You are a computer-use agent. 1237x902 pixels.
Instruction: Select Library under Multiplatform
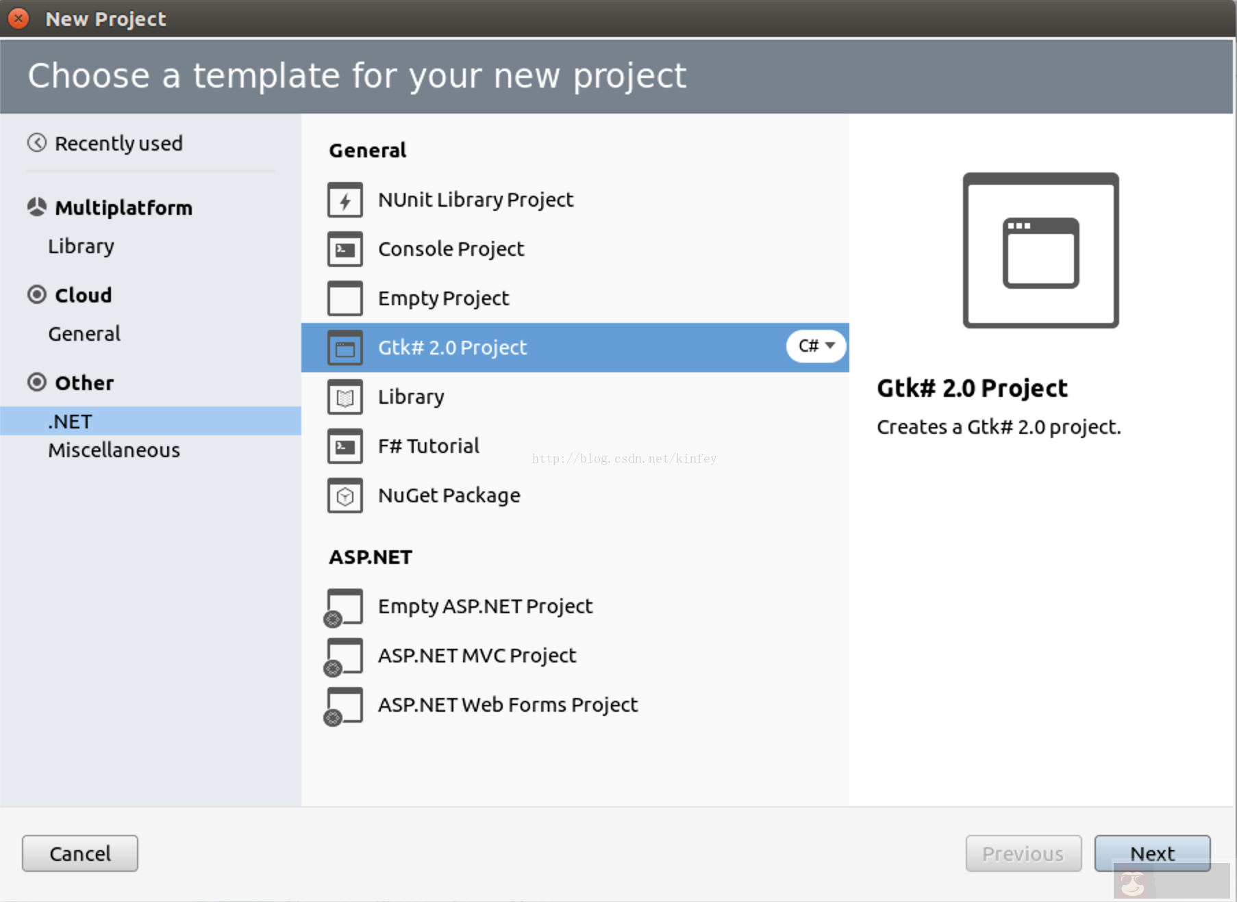click(81, 246)
